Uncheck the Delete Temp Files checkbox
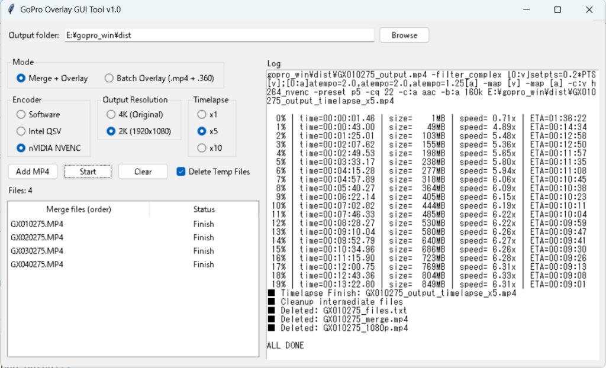The width and height of the screenshot is (606, 368). (181, 172)
